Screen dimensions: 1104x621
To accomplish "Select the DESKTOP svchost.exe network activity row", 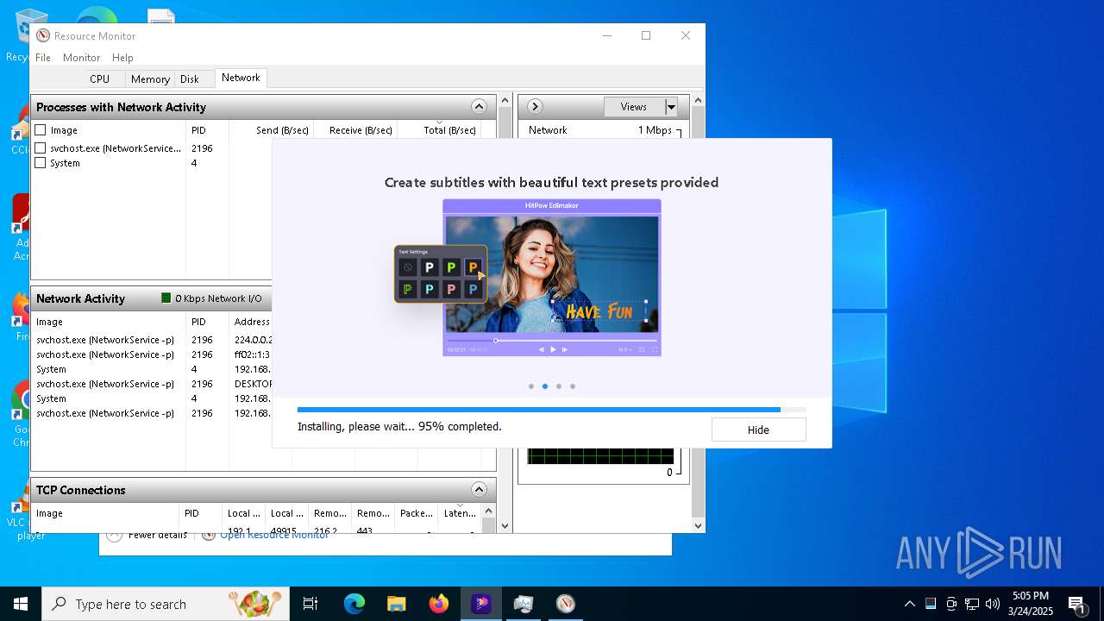I will coord(153,384).
